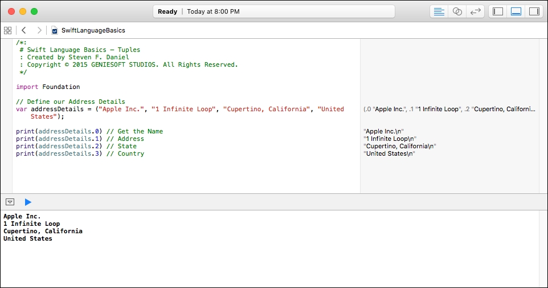Hide the debug console area
The height and width of the screenshot is (288, 548).
pos(10,202)
